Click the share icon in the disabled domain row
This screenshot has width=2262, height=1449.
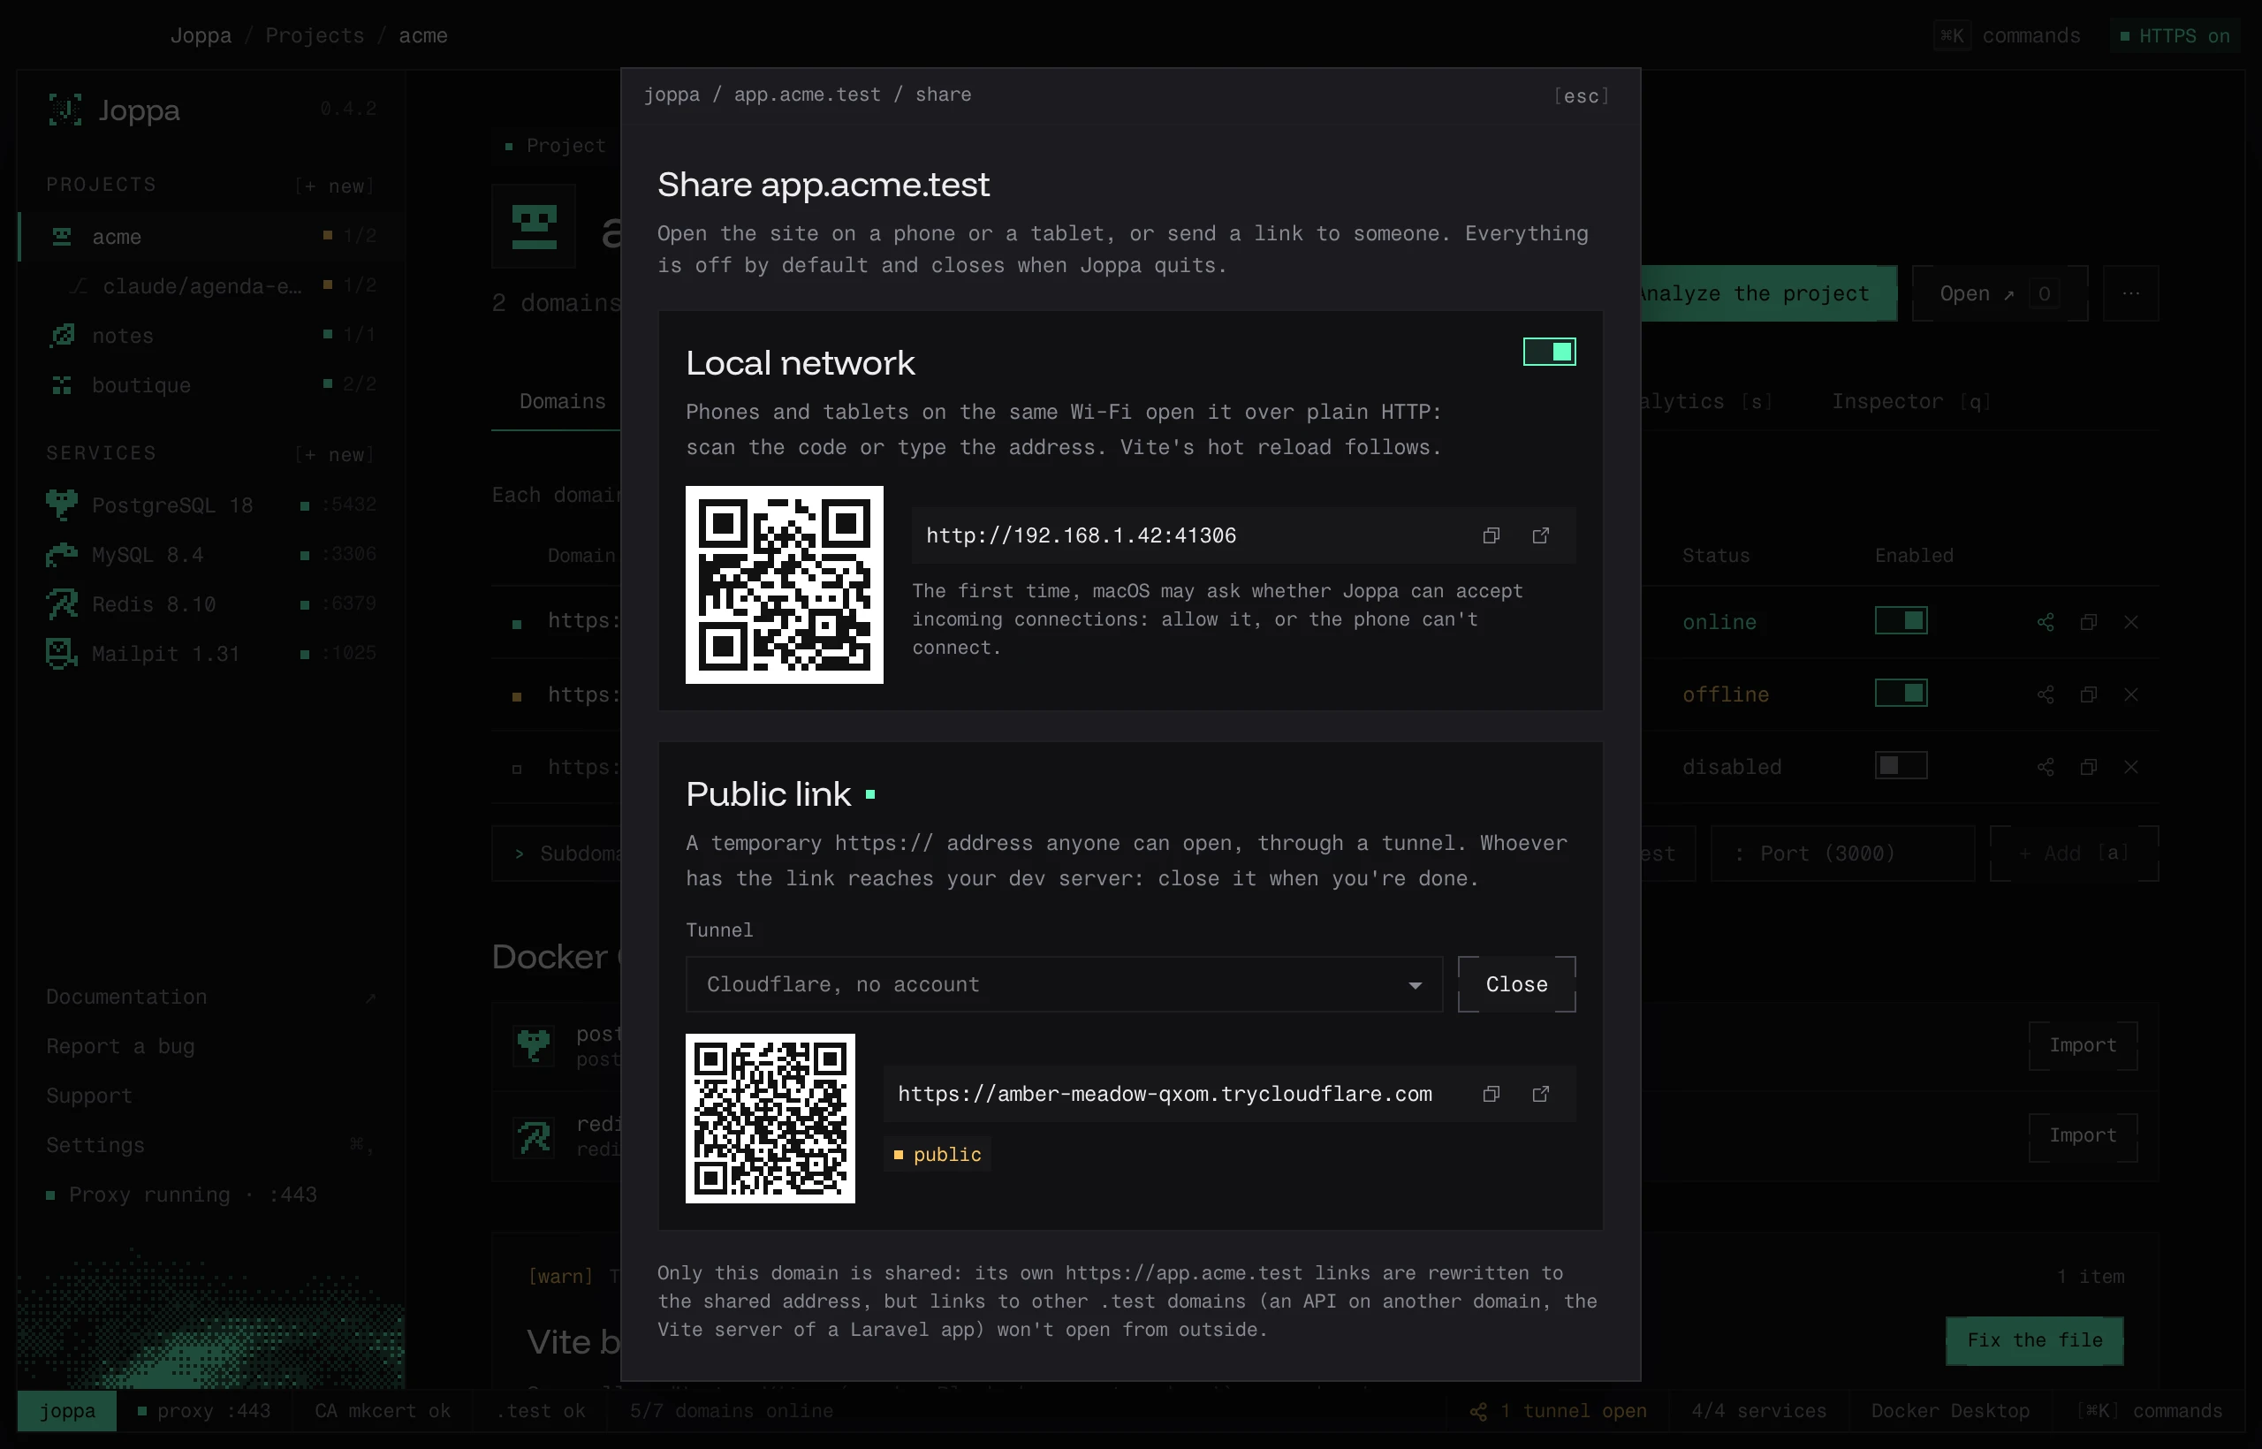pyautogui.click(x=2046, y=767)
